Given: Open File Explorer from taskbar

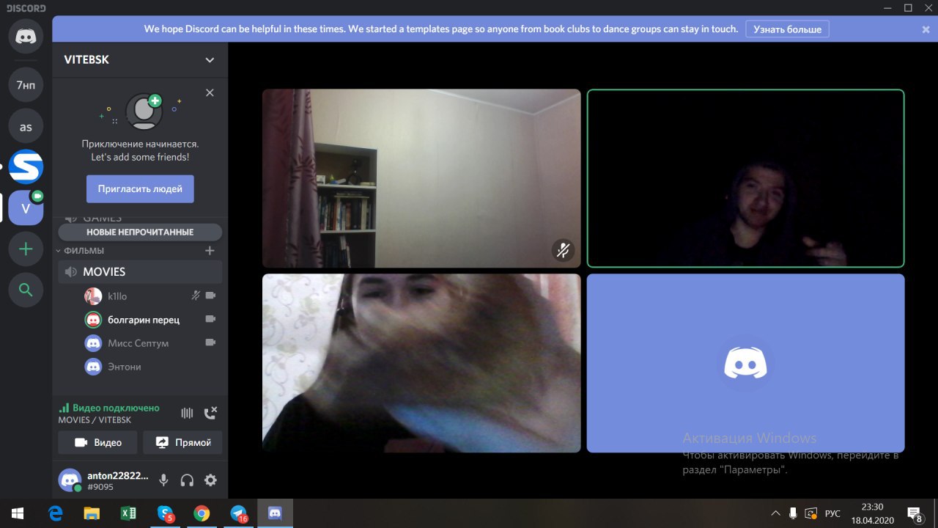Looking at the screenshot, I should point(92,513).
